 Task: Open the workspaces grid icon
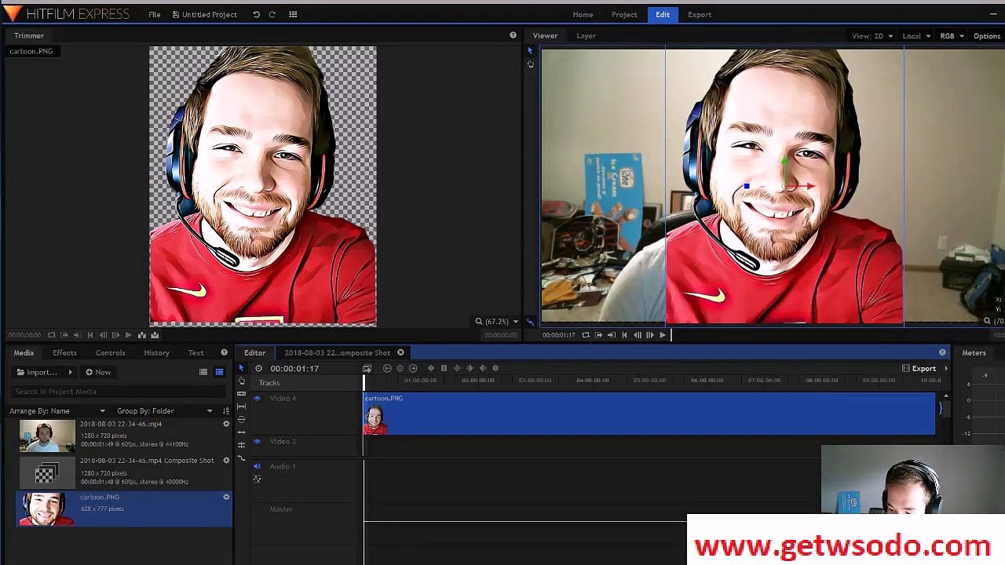[x=293, y=14]
